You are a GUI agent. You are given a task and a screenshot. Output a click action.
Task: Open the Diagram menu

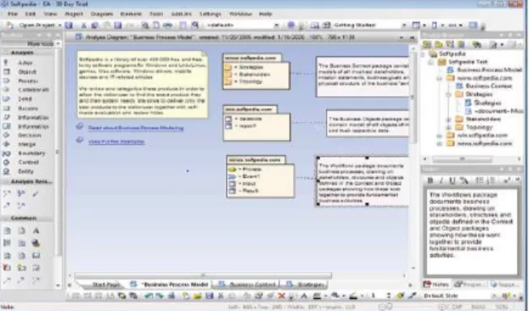click(101, 14)
